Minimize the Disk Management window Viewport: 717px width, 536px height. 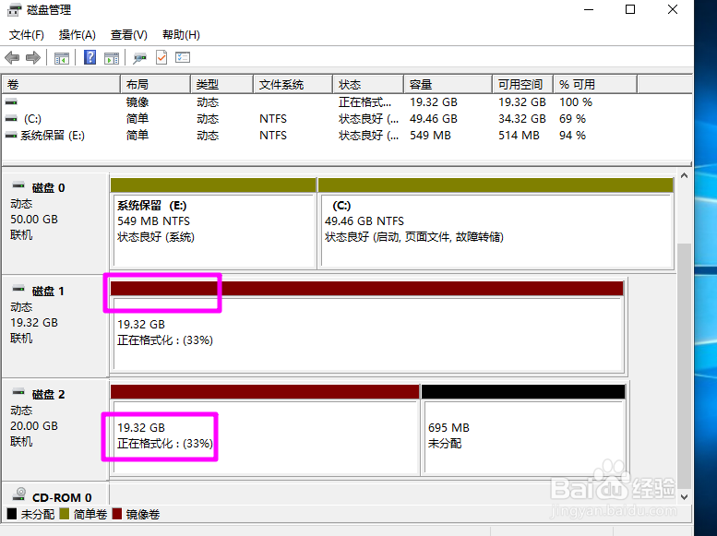[x=589, y=9]
